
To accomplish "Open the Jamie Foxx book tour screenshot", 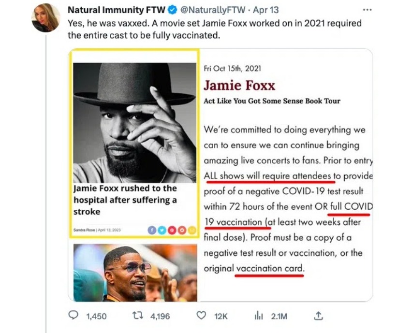I will [x=287, y=174].
